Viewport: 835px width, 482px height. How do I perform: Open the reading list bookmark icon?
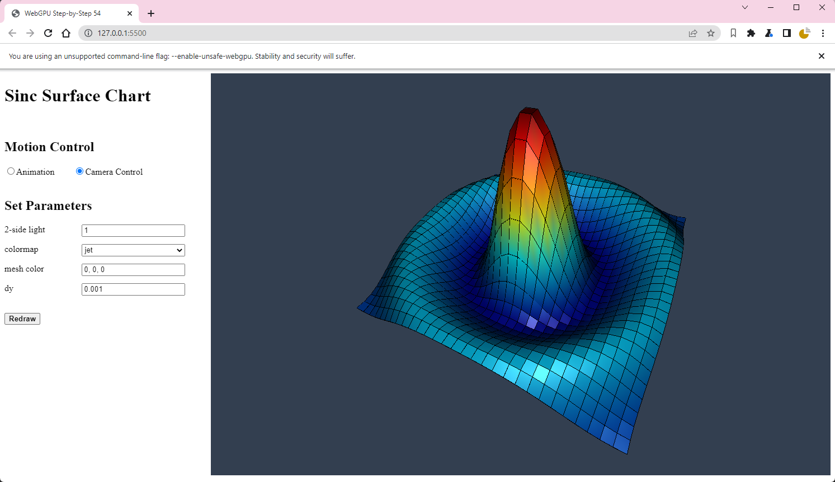[x=733, y=33]
